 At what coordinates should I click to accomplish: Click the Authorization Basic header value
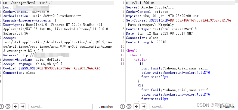57,16
